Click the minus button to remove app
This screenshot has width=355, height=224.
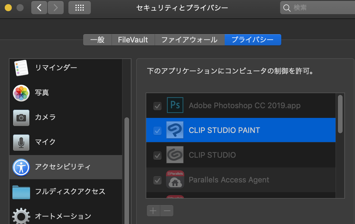click(x=167, y=211)
